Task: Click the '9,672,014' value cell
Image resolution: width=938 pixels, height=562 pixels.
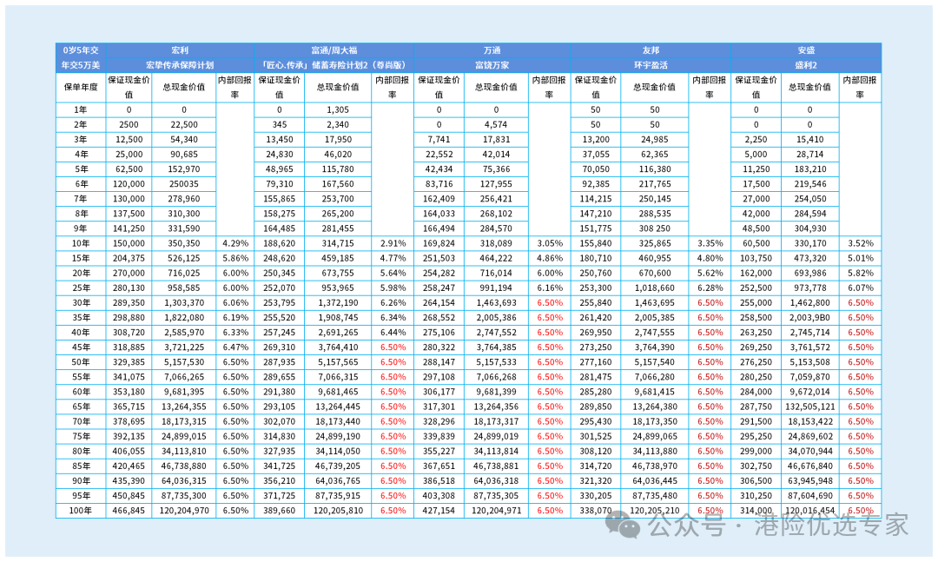Action: click(810, 392)
